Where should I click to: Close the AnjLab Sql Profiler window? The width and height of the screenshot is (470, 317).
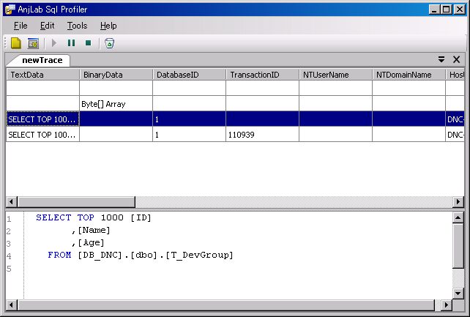point(459,10)
